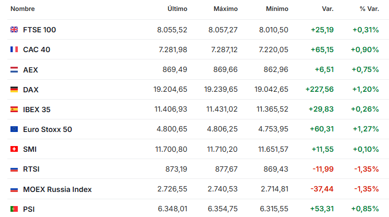Sort by the Último column header
This screenshot has height=217, width=389.
pos(177,9)
